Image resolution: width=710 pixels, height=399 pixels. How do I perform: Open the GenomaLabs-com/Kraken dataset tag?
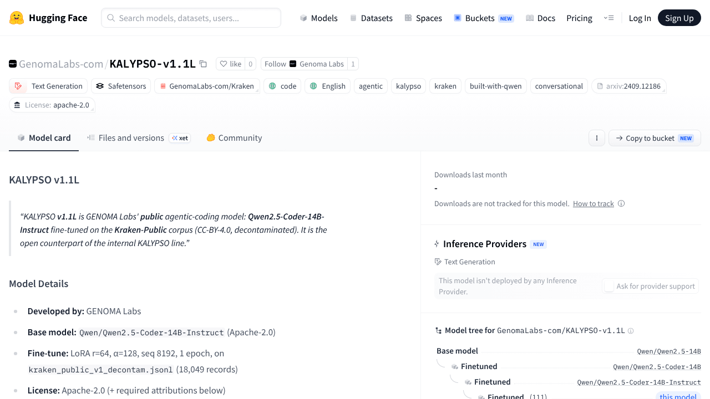pyautogui.click(x=207, y=86)
